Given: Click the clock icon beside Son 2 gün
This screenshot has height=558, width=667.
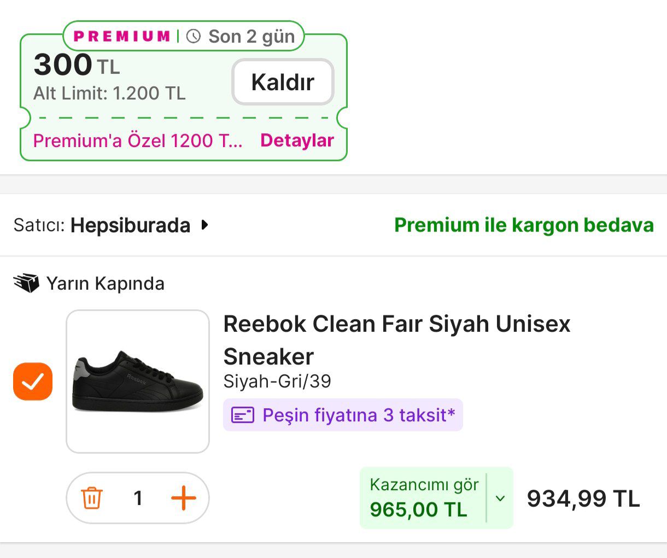Looking at the screenshot, I should coord(194,37).
